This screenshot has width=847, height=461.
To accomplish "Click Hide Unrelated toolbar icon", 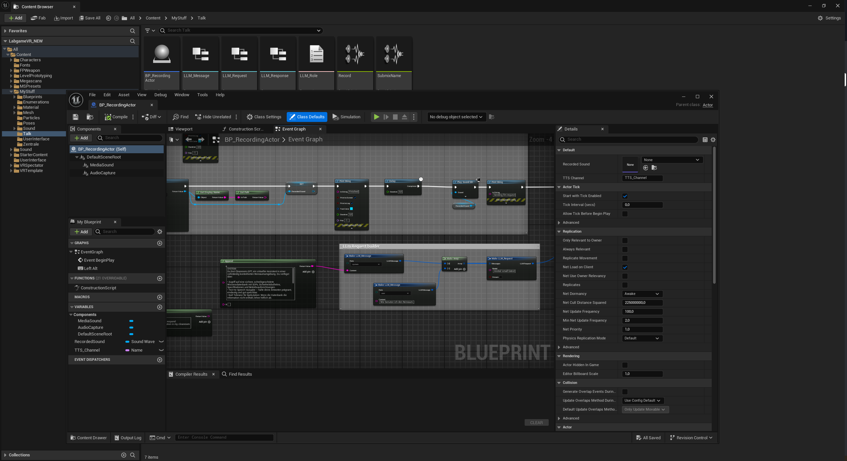I will [x=198, y=117].
